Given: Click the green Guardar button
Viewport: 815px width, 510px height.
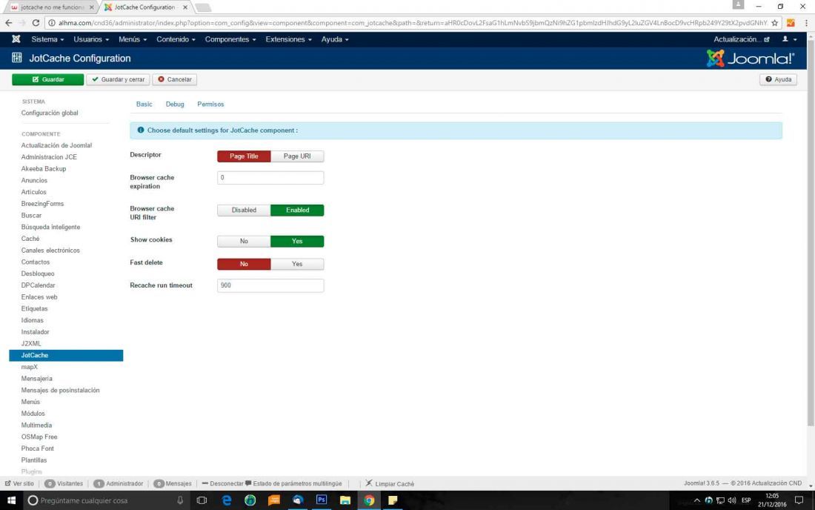Looking at the screenshot, I should (47, 79).
